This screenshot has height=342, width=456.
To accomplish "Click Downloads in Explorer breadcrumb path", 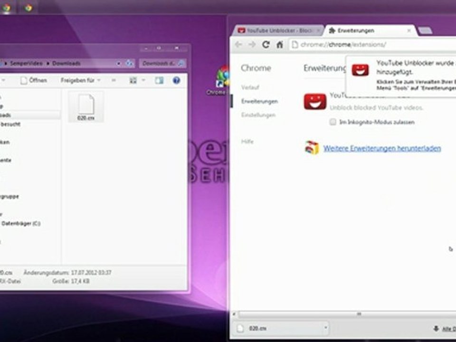I will coord(66,63).
